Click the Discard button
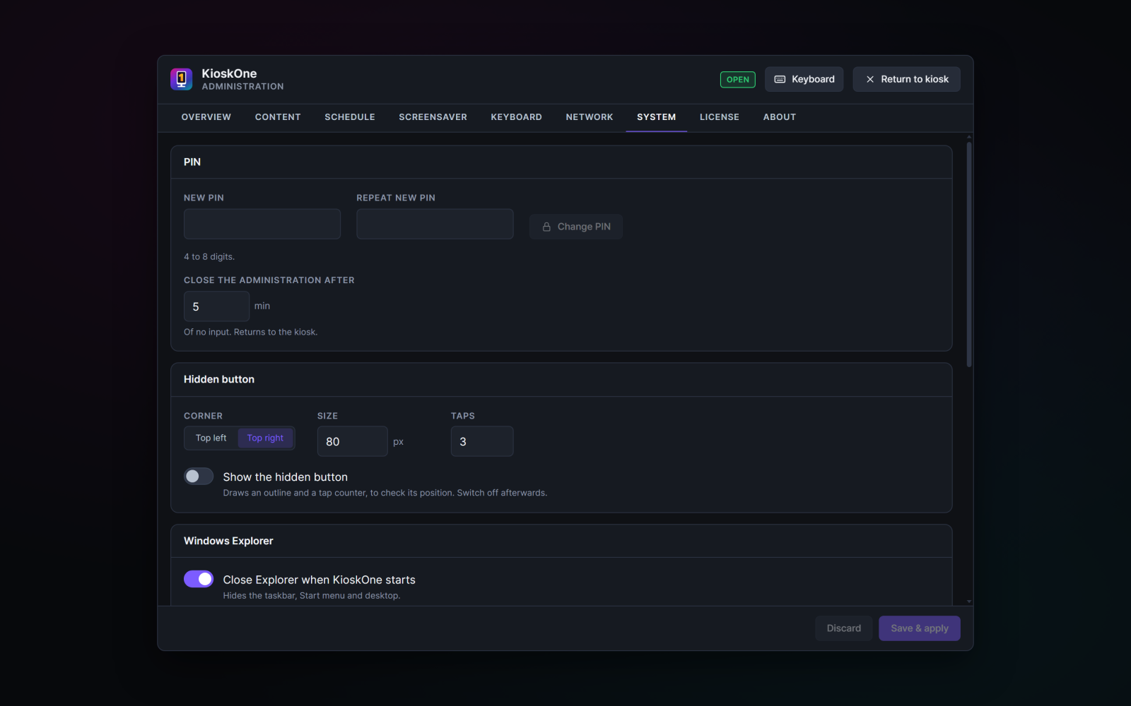Image resolution: width=1131 pixels, height=706 pixels. point(844,628)
